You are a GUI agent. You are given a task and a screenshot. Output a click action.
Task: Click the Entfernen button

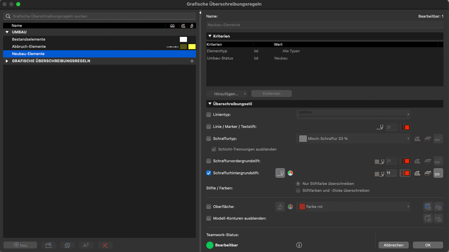coord(271,93)
